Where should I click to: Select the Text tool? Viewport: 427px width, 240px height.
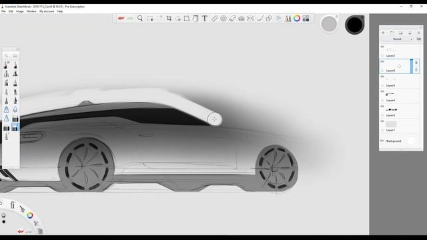[205, 18]
